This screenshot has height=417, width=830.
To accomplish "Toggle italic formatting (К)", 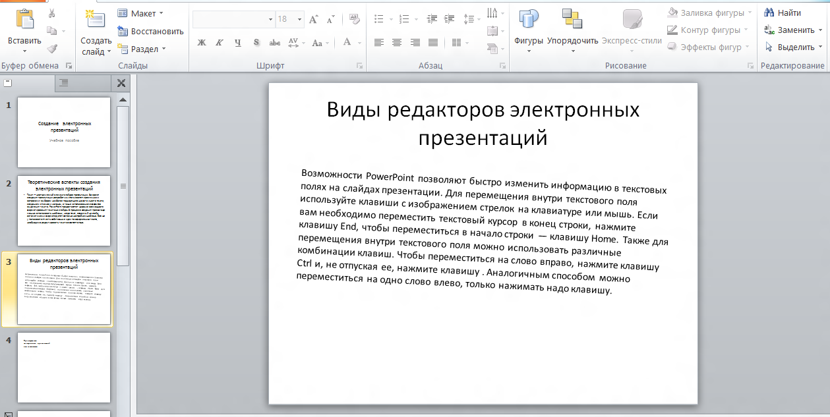I will [220, 43].
